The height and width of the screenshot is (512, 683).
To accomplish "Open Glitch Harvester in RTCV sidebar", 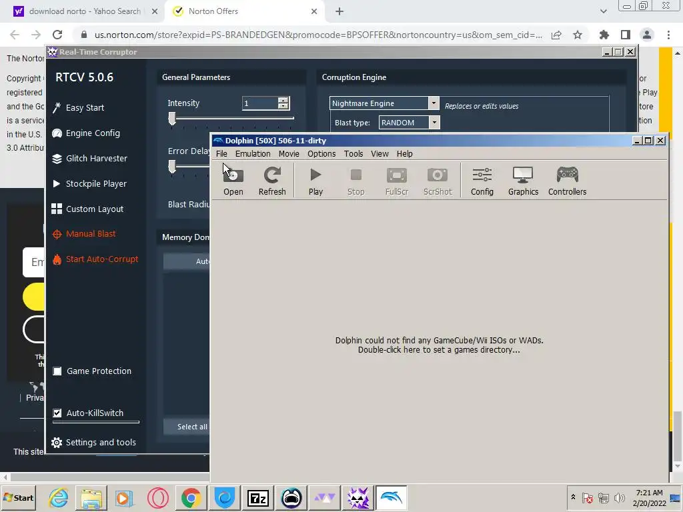I will pyautogui.click(x=90, y=159).
